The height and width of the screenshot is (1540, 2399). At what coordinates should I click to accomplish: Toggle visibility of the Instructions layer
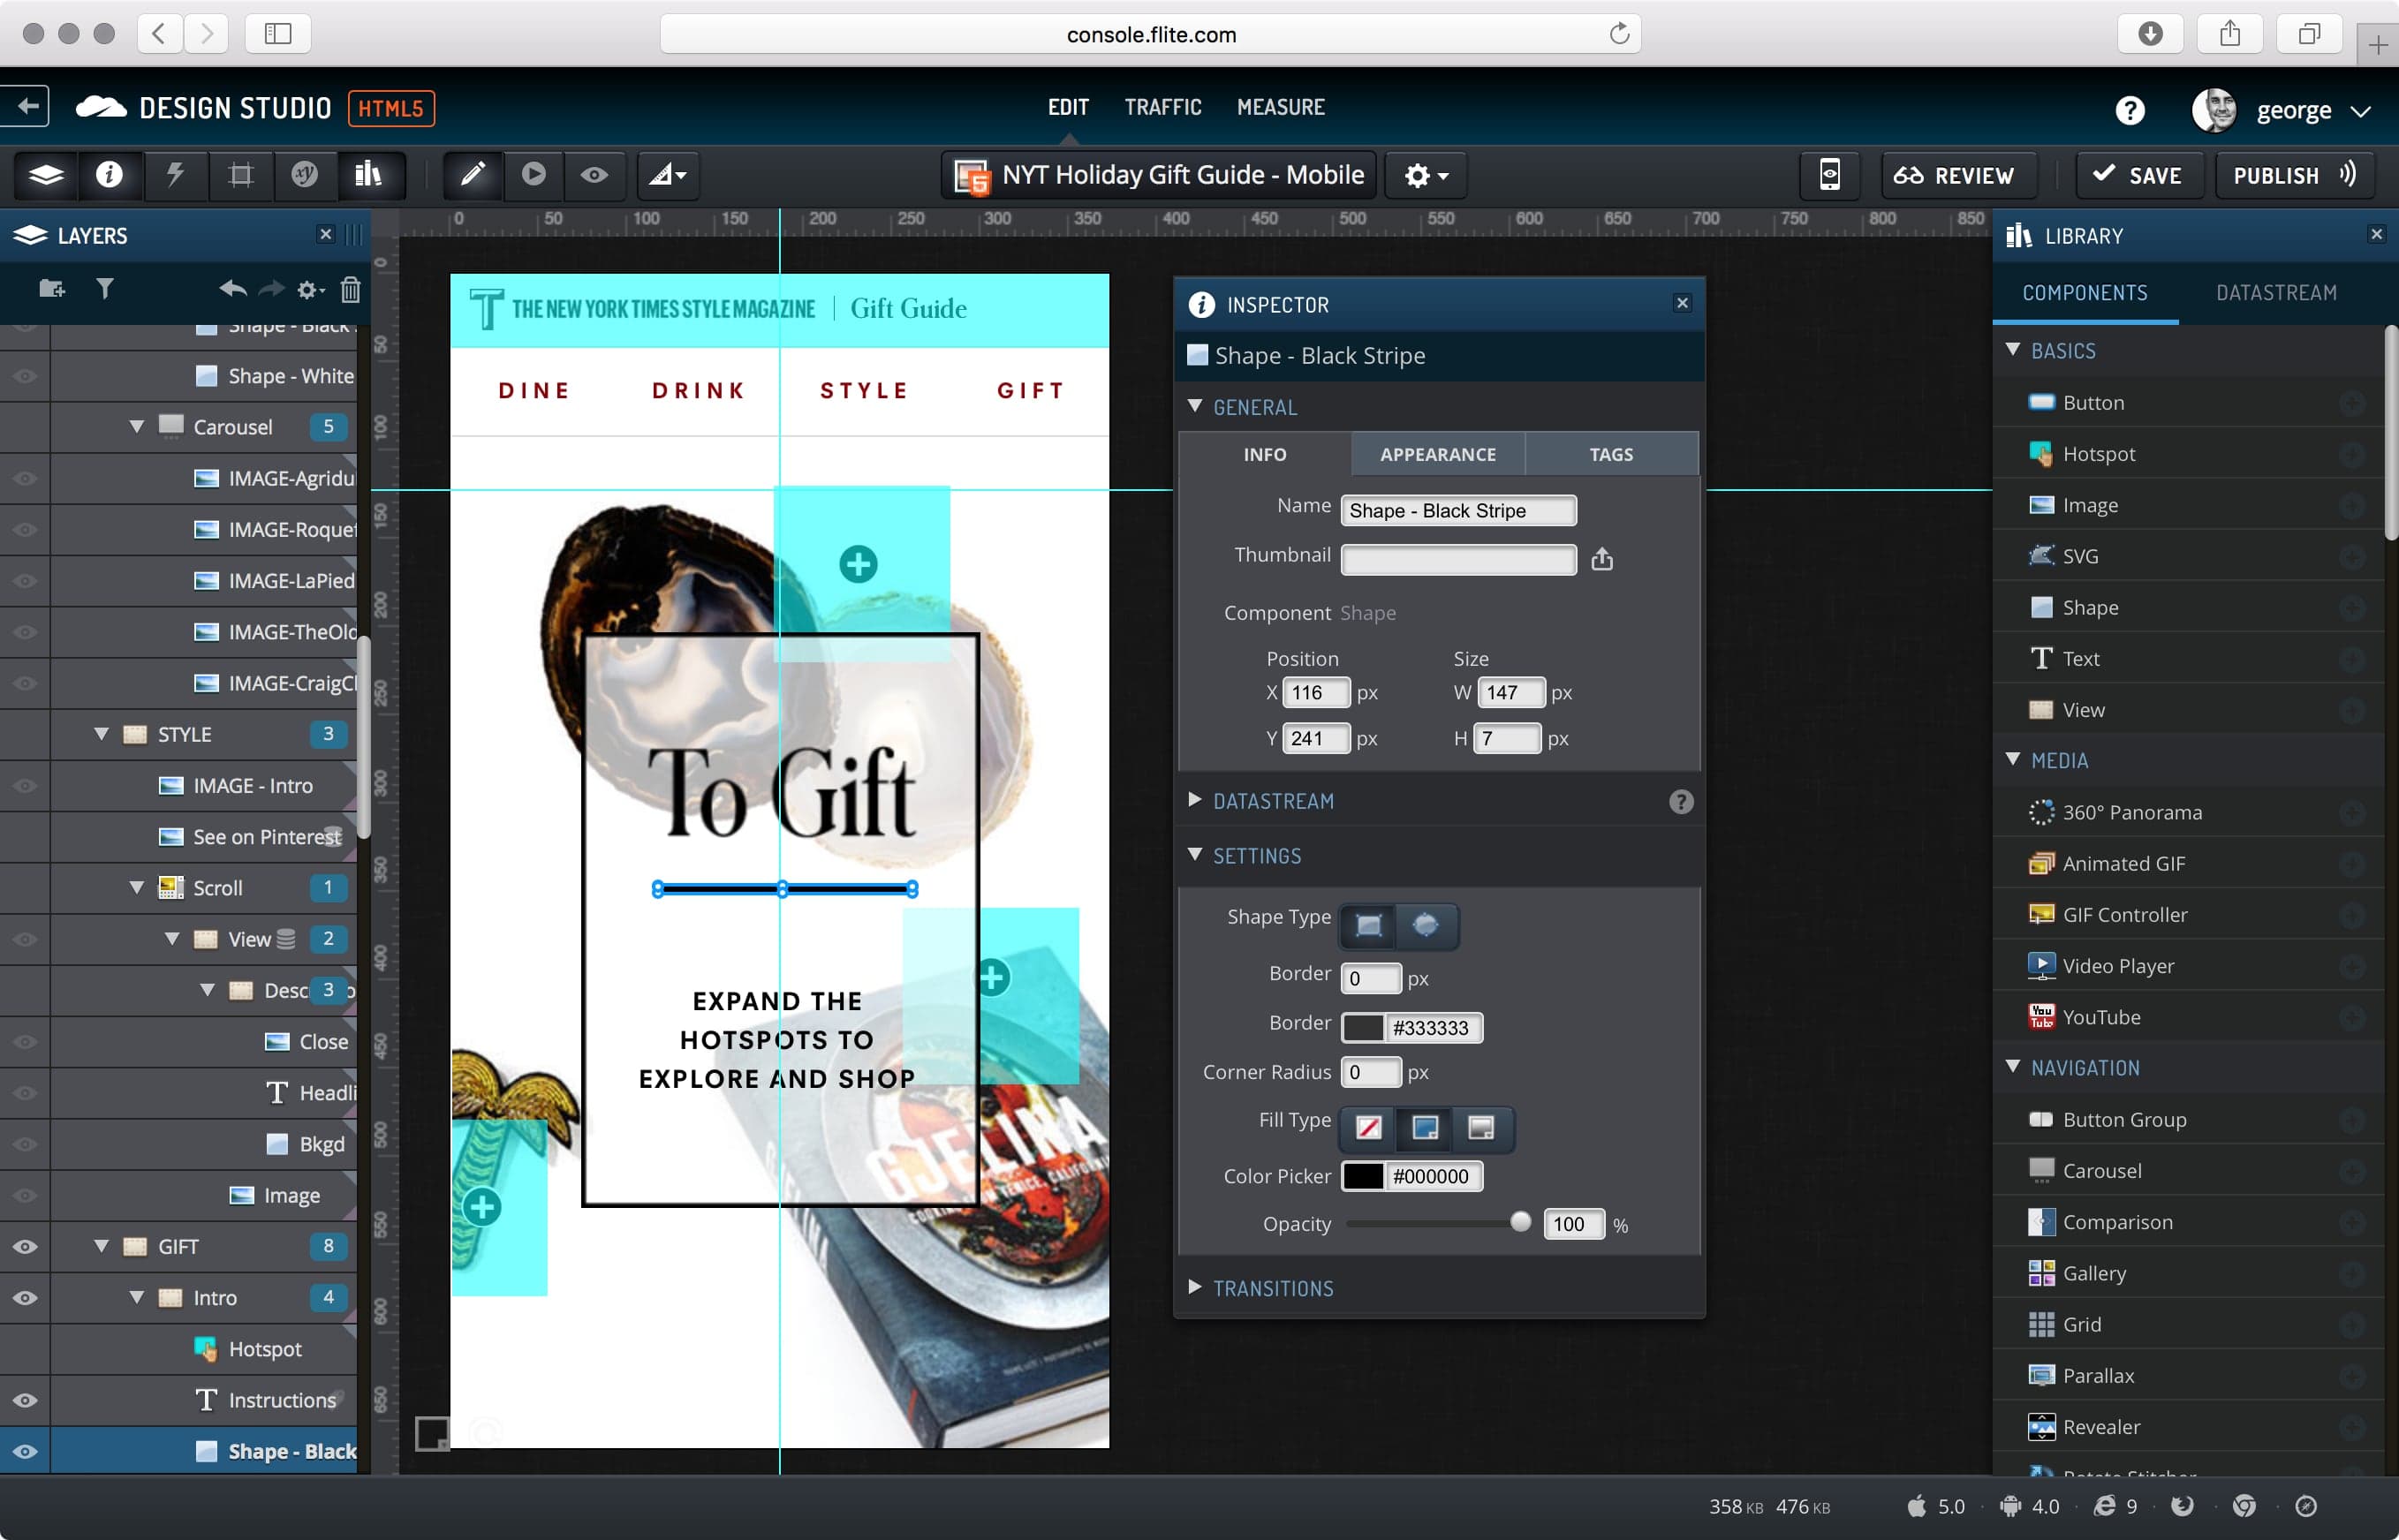pyautogui.click(x=25, y=1400)
